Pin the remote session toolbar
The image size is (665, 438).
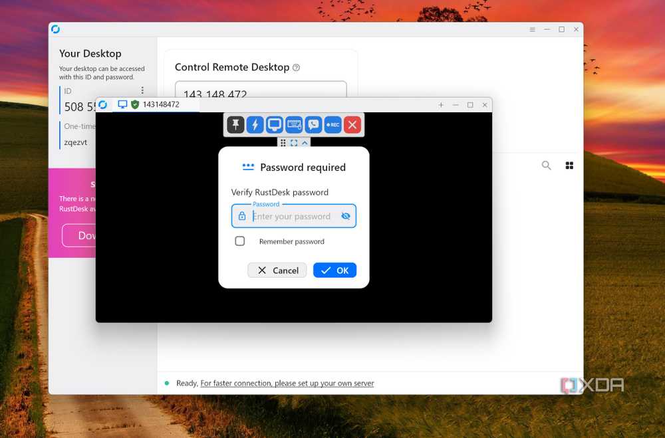point(235,125)
